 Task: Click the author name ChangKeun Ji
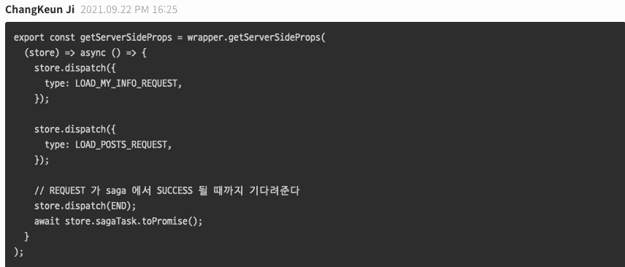(x=40, y=9)
